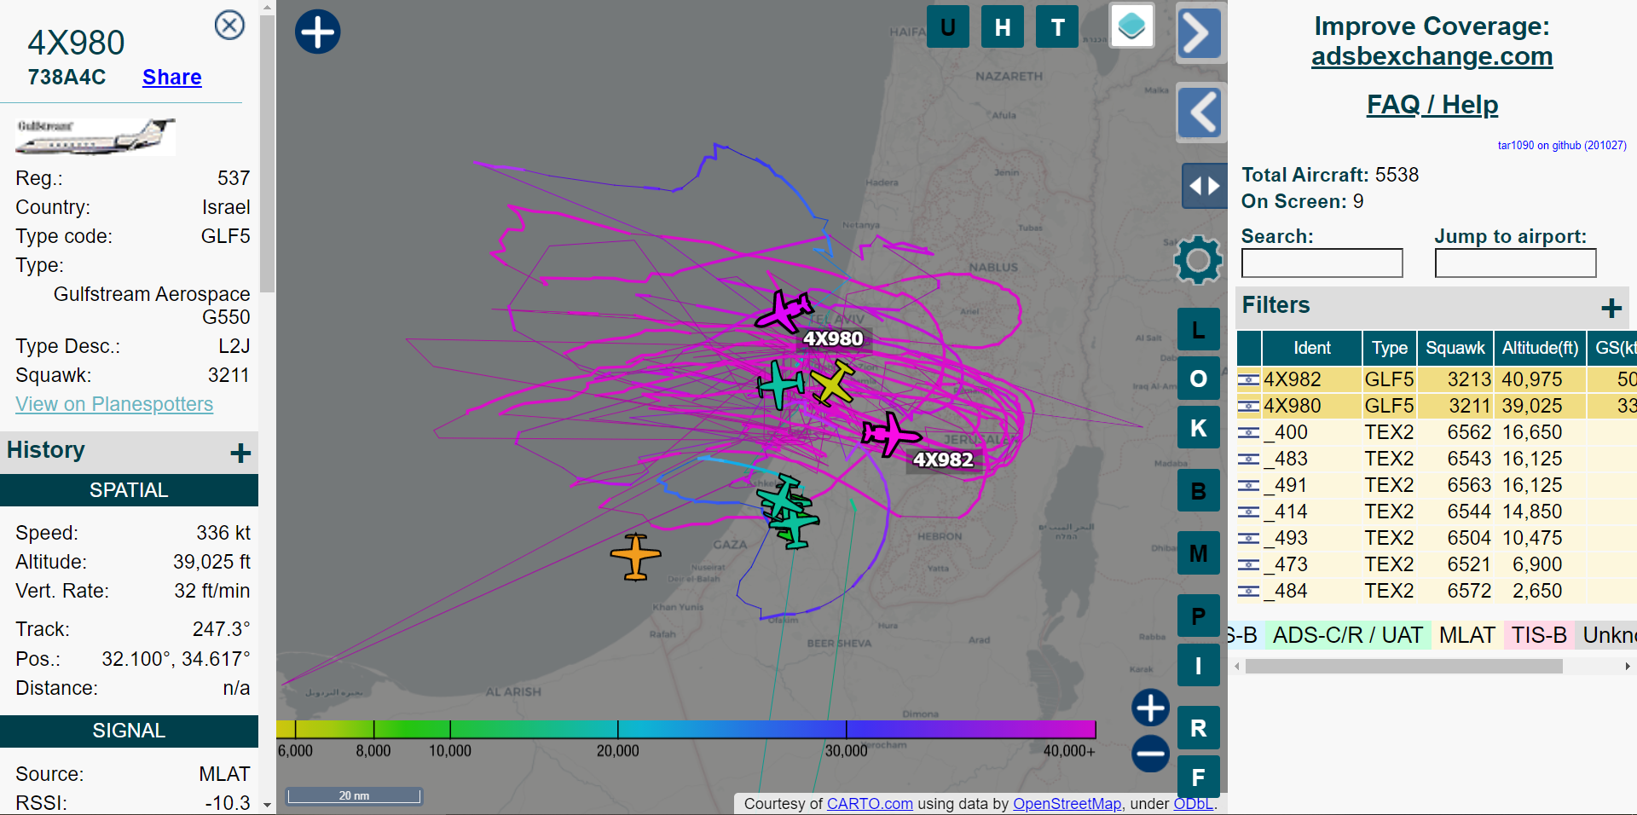The image size is (1637, 815).
Task: Focus the Search input field
Action: pyautogui.click(x=1322, y=263)
